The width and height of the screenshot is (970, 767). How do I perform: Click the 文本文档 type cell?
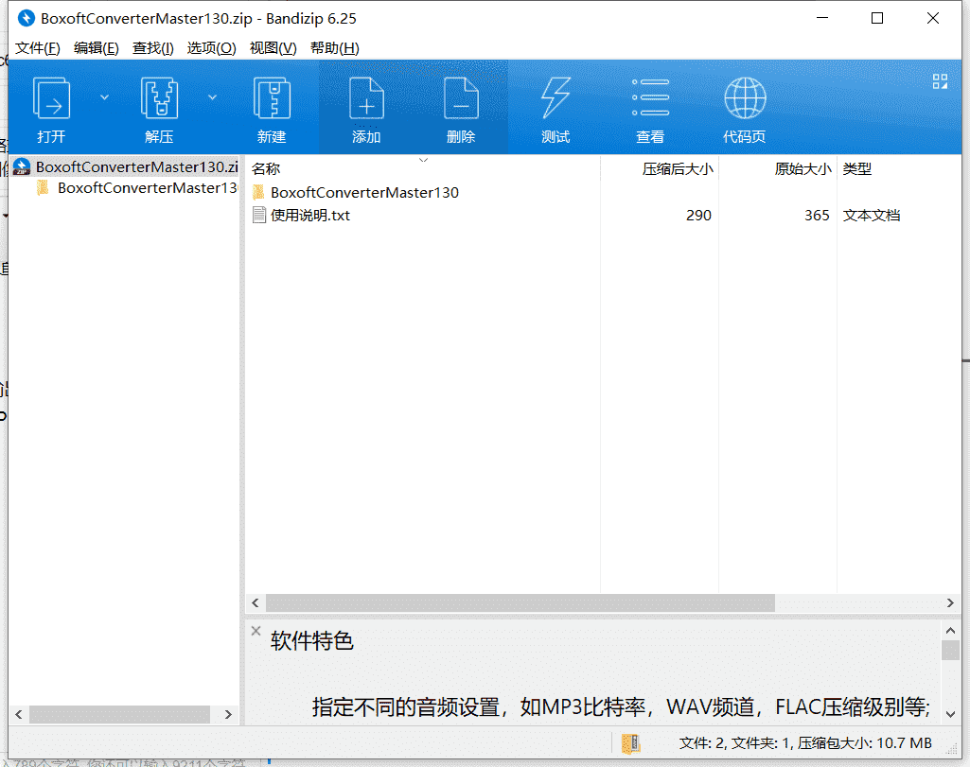click(x=871, y=216)
